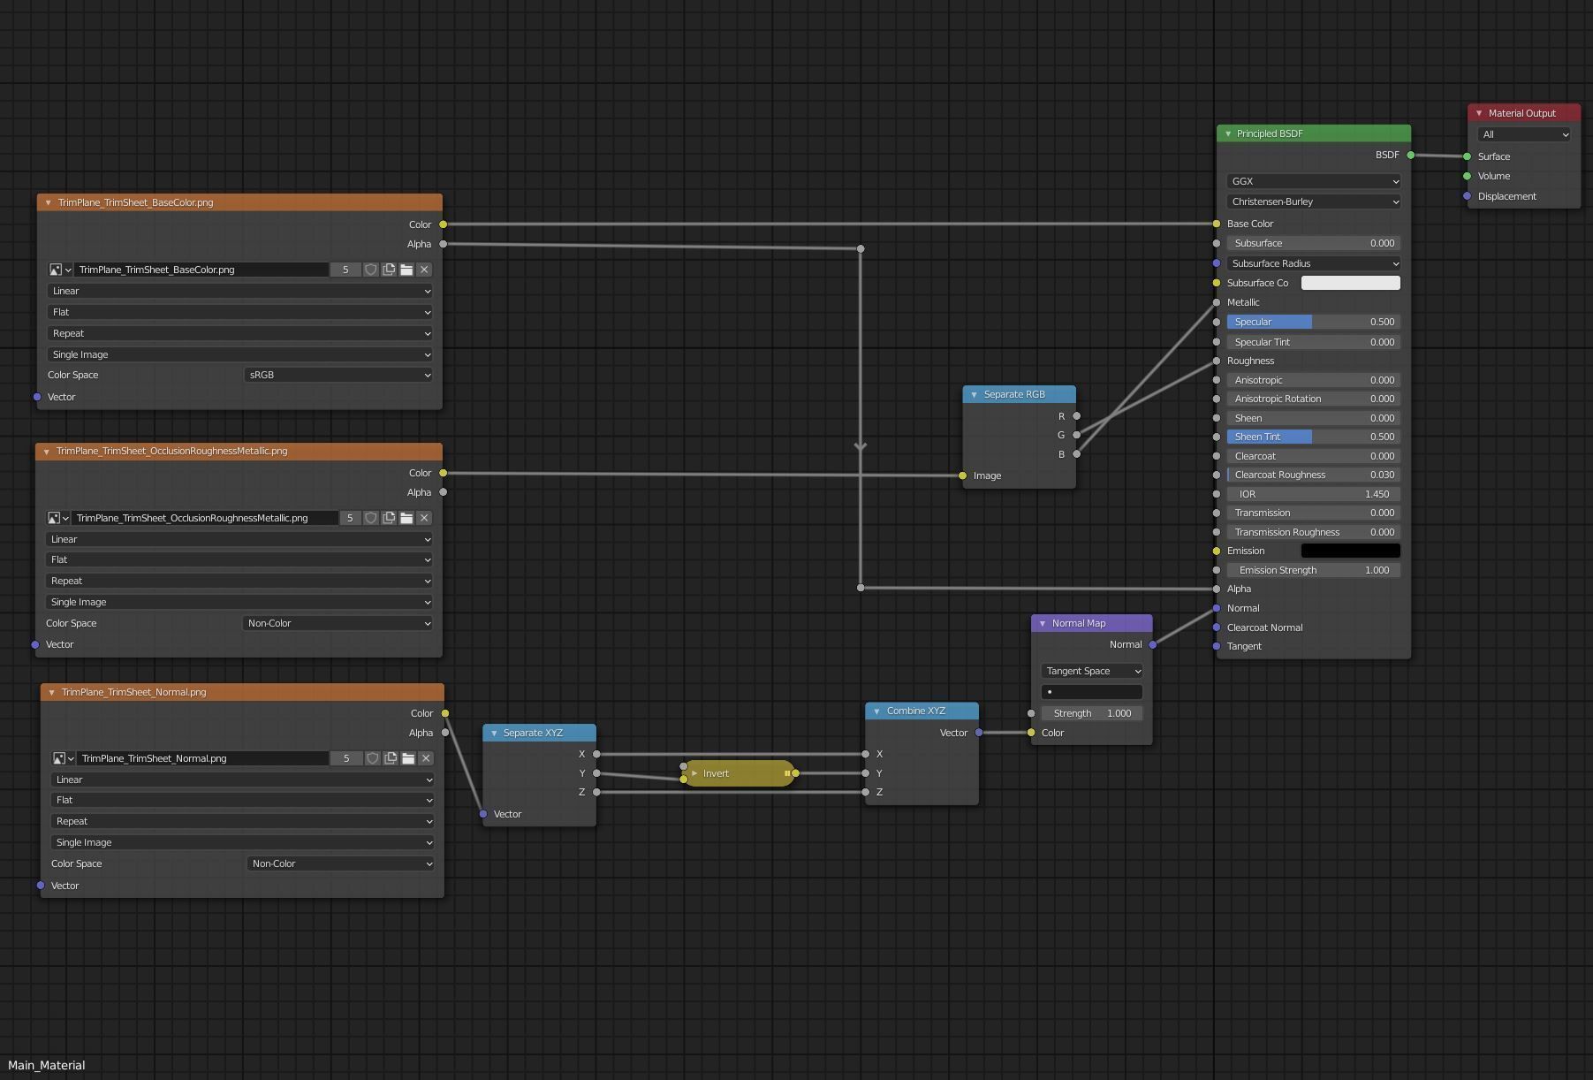
Task: Open the black Emission color swatch
Action: click(1350, 551)
